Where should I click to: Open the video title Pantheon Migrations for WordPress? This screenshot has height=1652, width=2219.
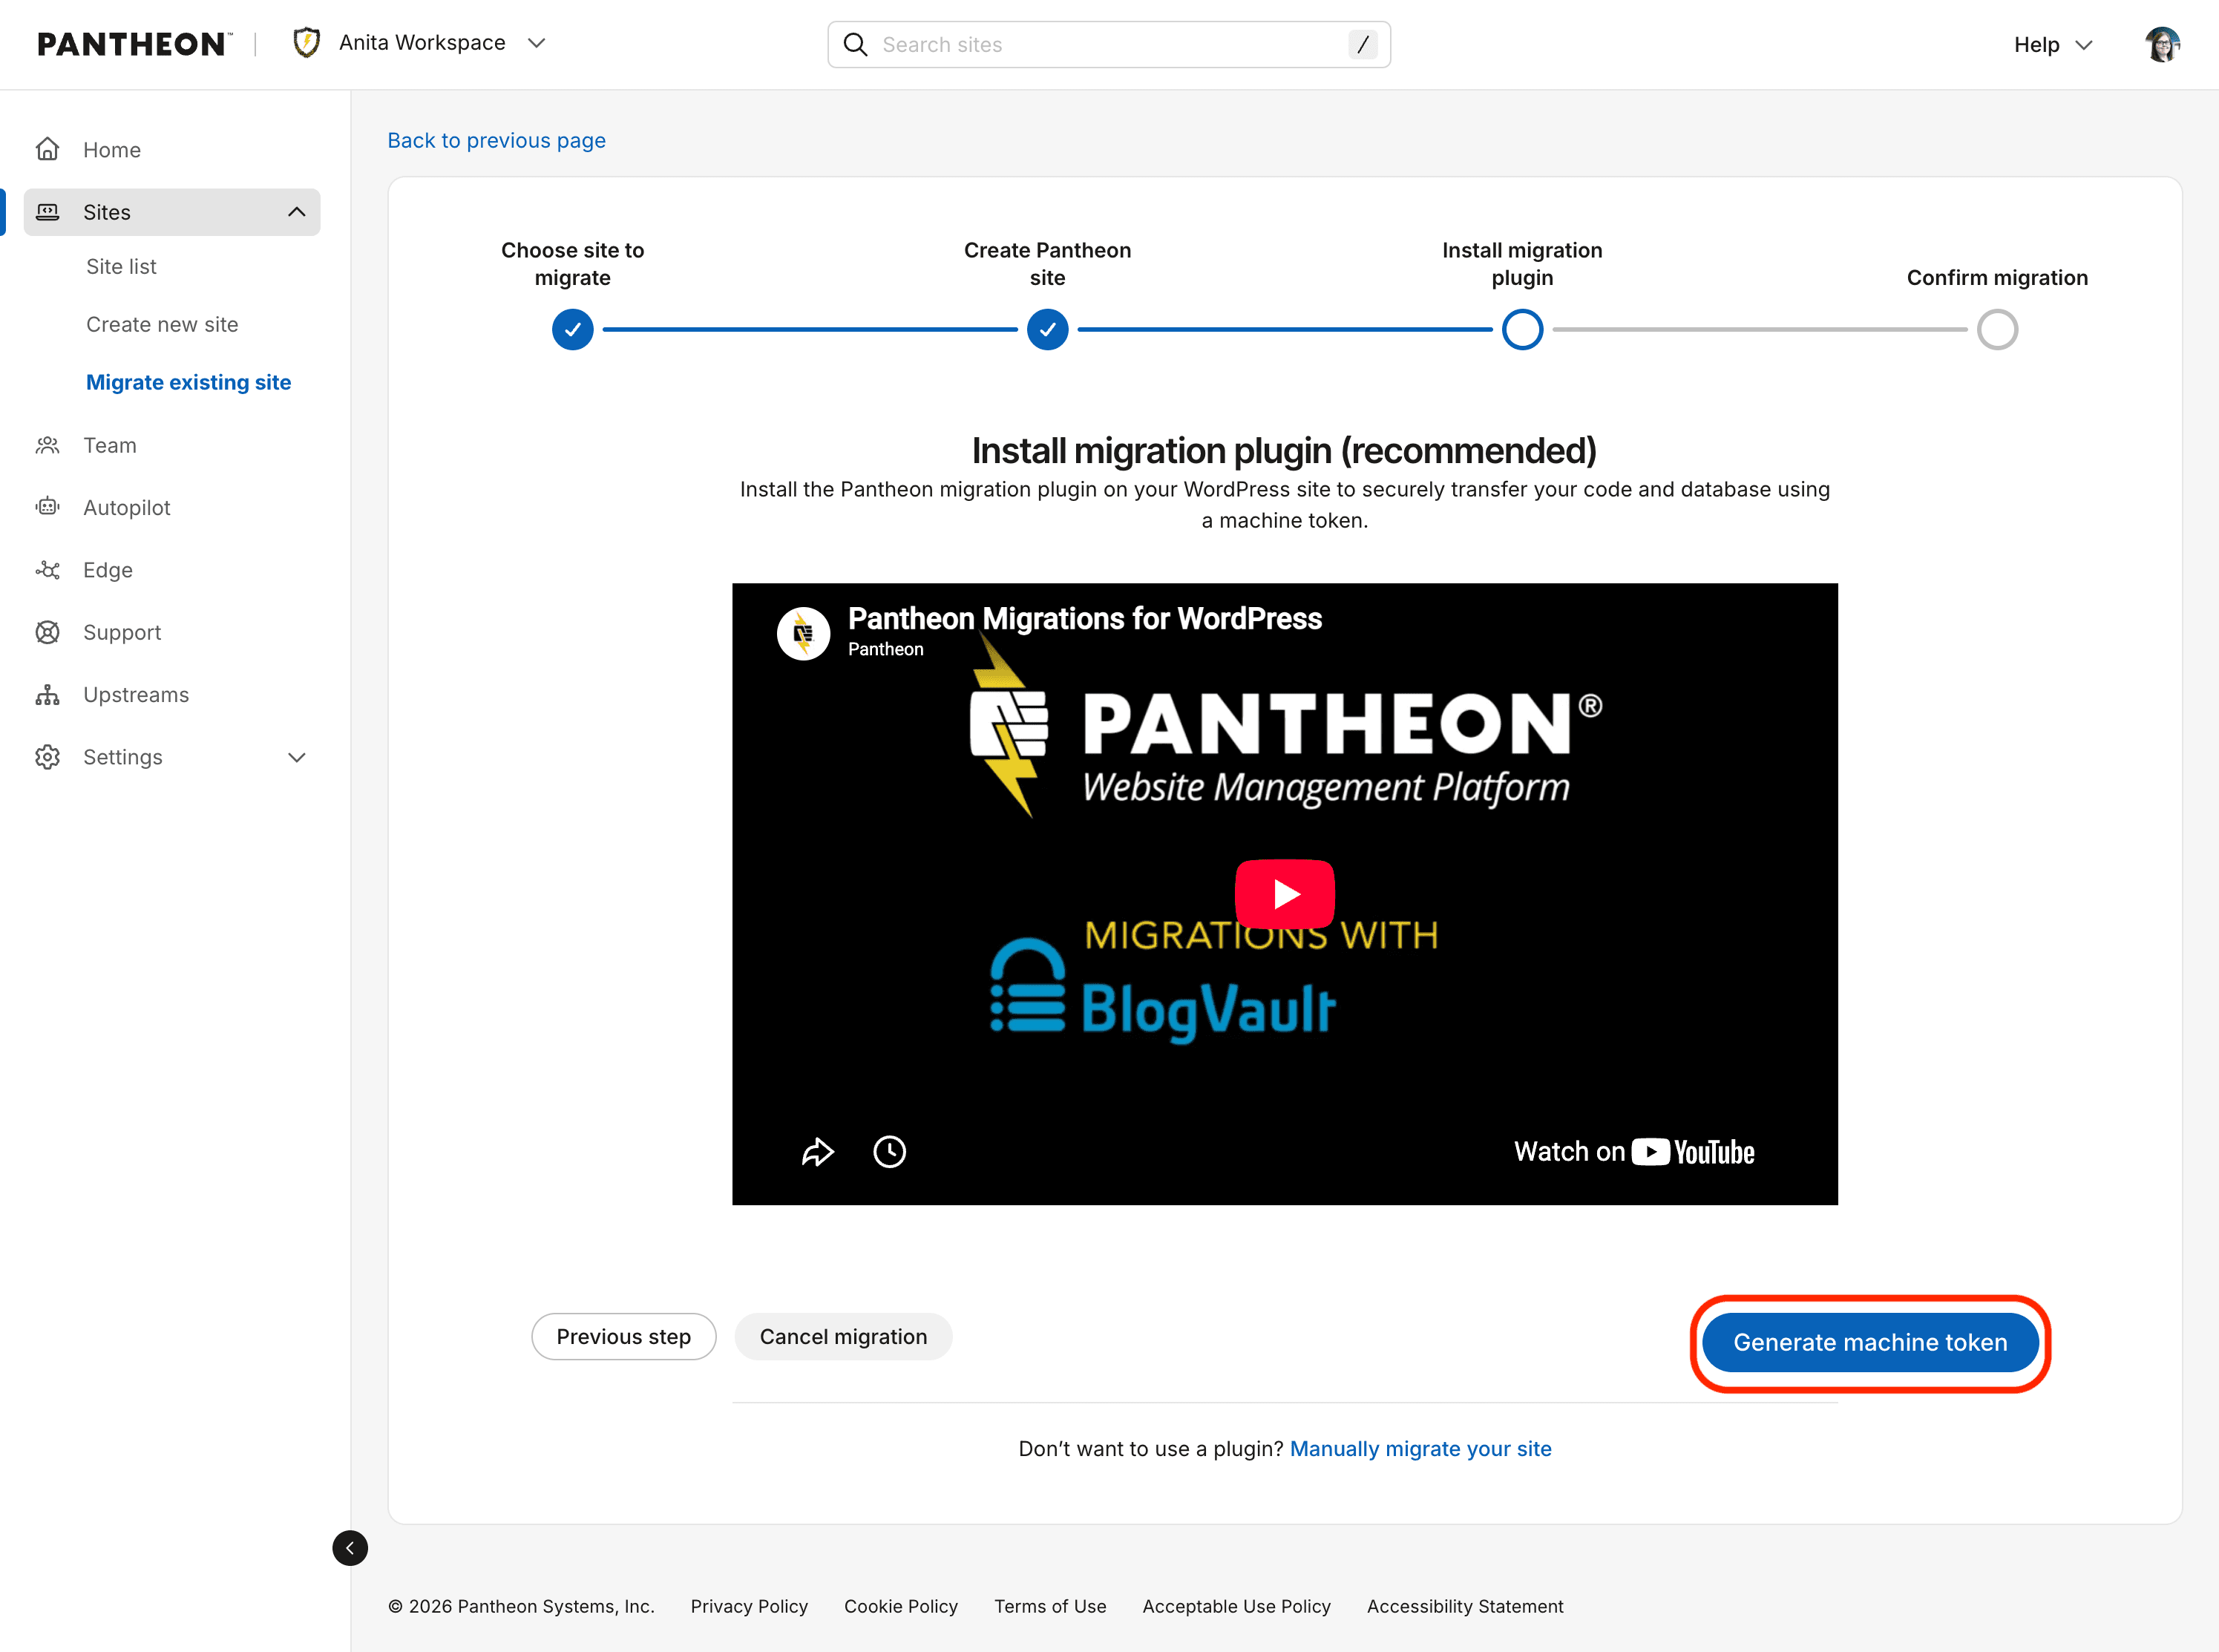click(1085, 619)
